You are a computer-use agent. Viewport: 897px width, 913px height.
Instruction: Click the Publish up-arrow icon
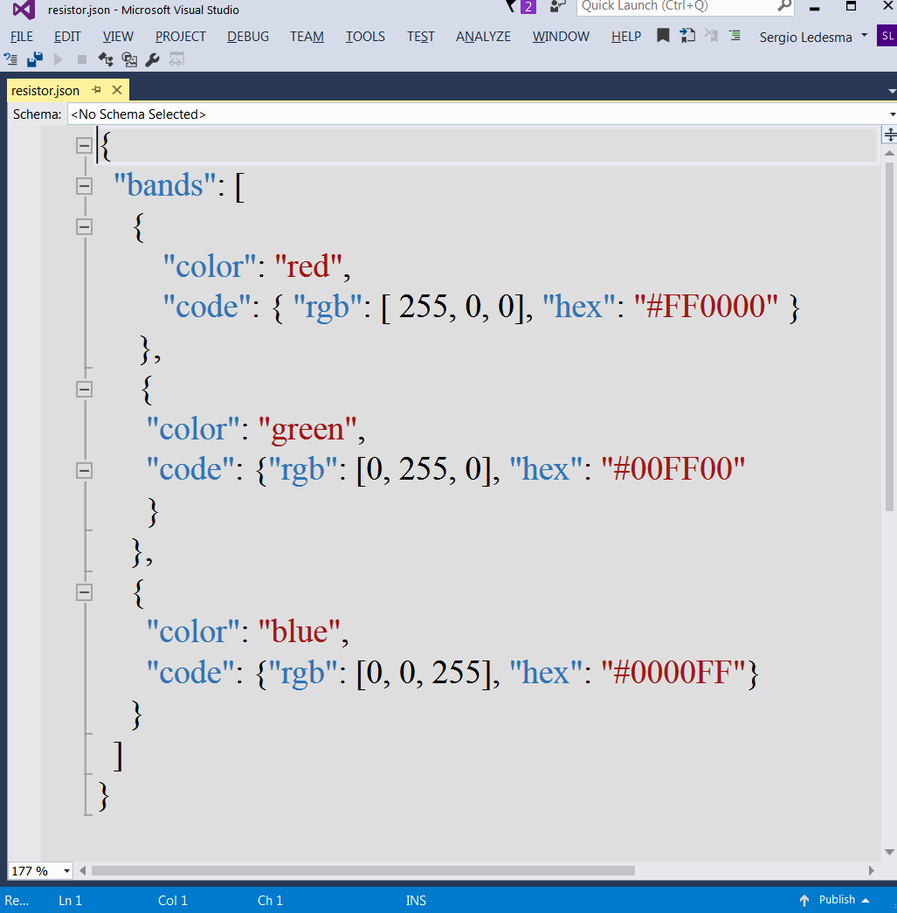(x=804, y=900)
